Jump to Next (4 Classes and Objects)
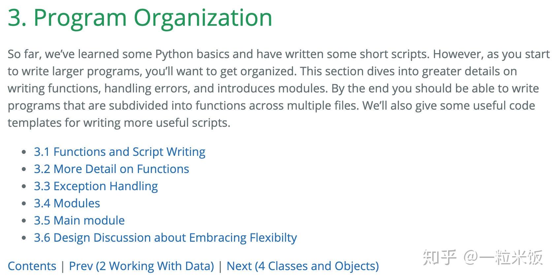The height and width of the screenshot is (280, 557). [x=302, y=266]
